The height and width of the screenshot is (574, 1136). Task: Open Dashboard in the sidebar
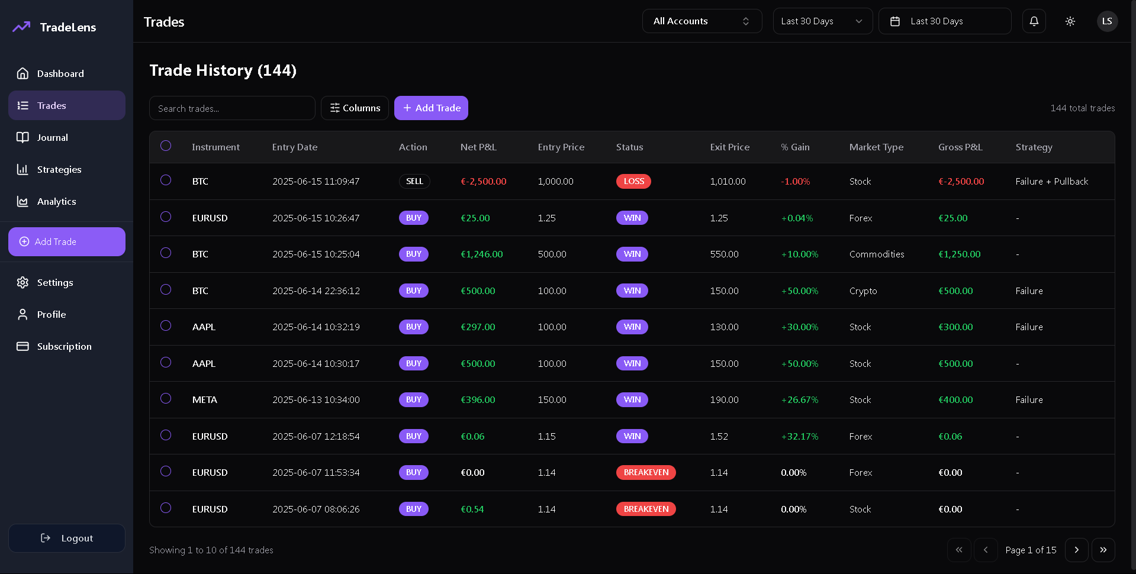tap(67, 73)
